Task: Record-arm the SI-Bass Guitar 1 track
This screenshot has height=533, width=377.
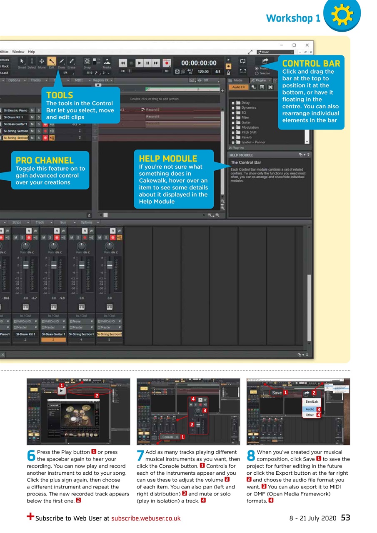Action: 45,125
